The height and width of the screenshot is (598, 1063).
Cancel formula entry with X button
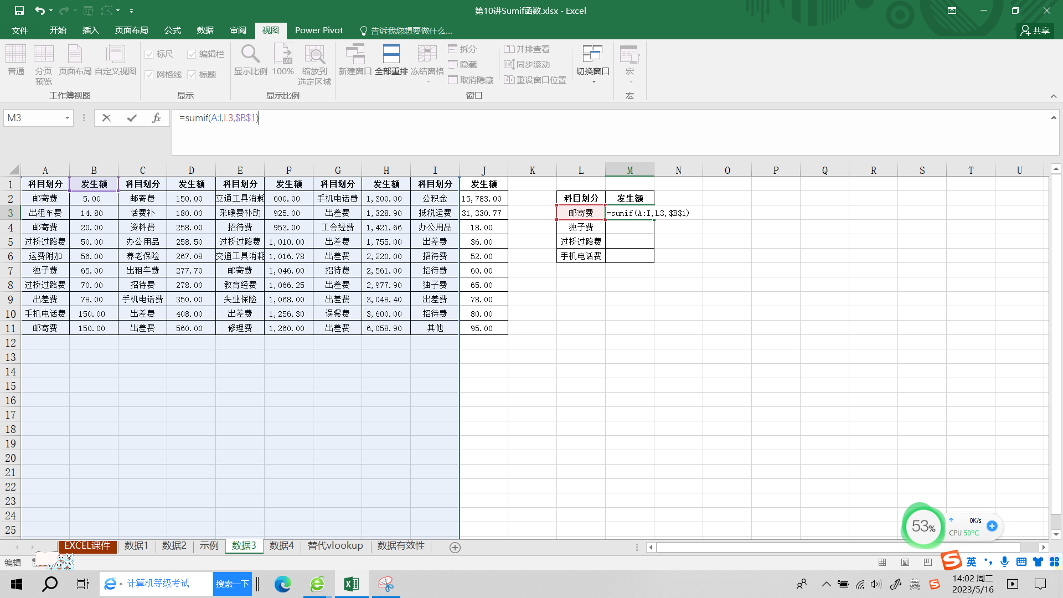(107, 118)
